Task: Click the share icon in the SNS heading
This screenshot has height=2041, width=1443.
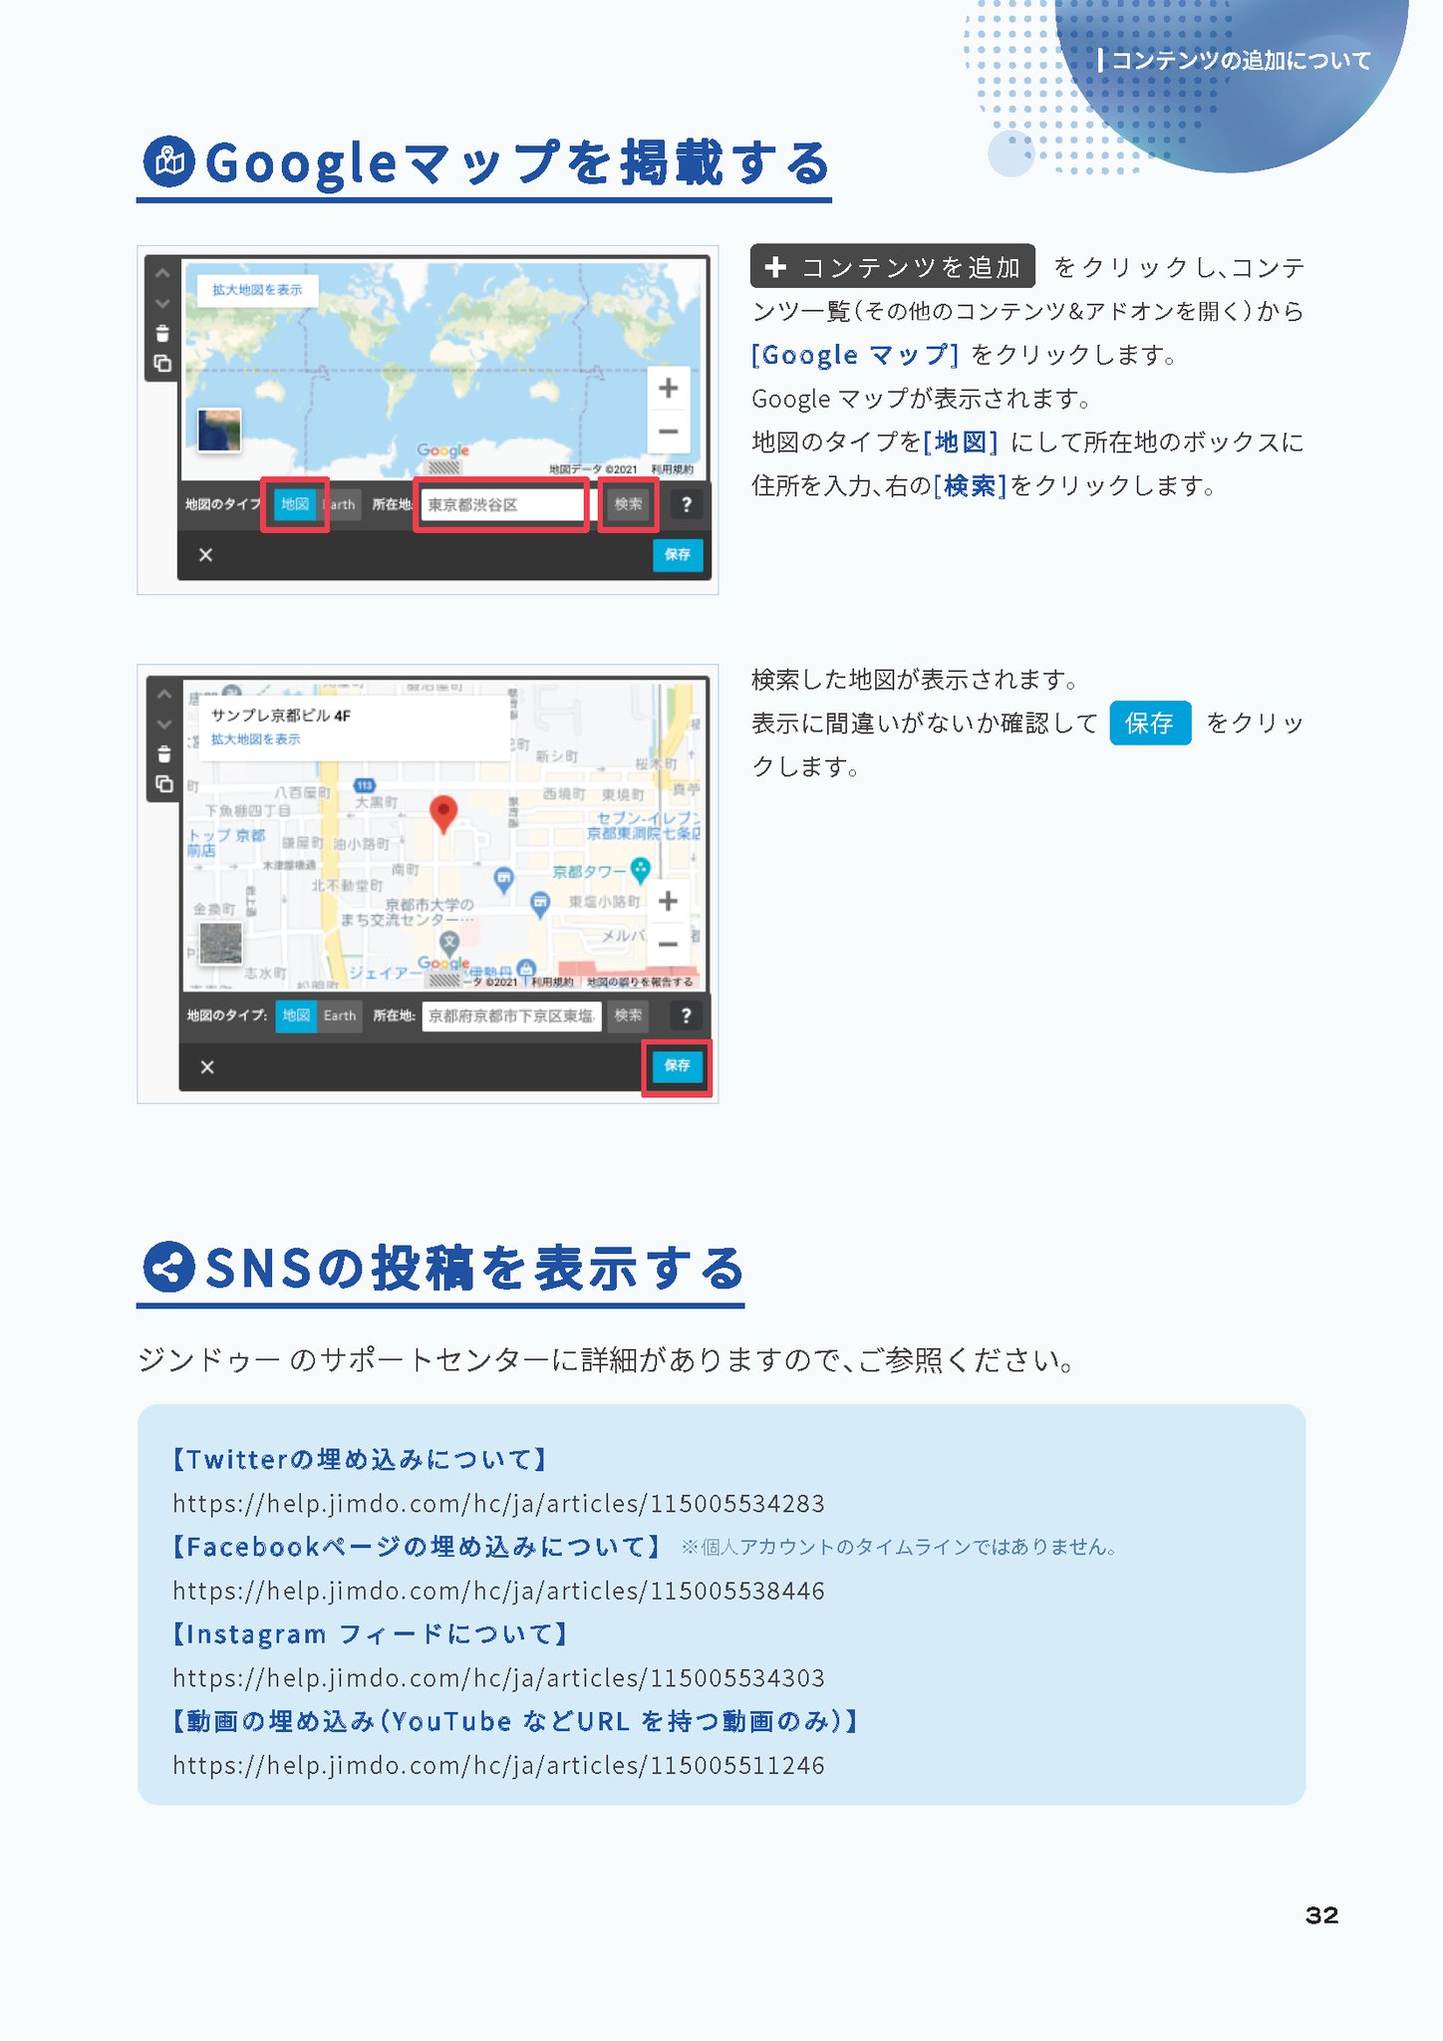Action: point(169,1268)
